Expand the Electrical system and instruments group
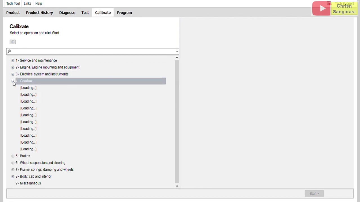Image resolution: width=360 pixels, height=202 pixels. 13,74
